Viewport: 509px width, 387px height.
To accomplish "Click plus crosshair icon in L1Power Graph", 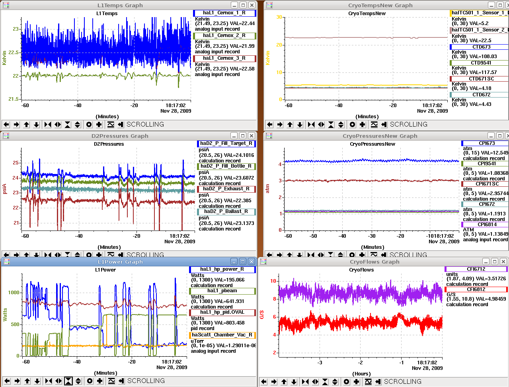I will 100,381.
